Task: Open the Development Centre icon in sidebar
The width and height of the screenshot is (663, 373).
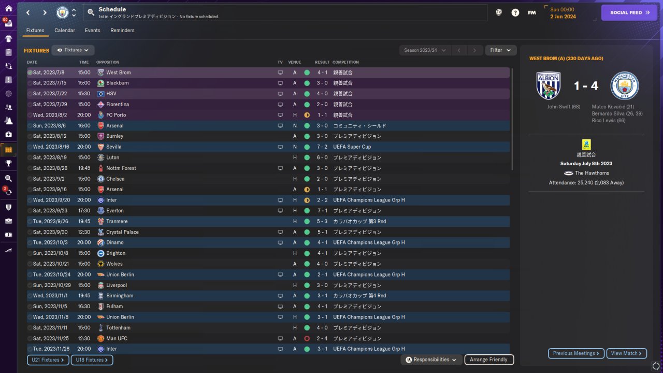Action: 8,250
